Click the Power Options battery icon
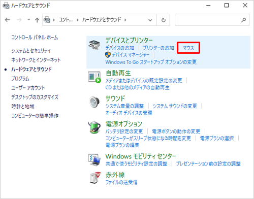 tap(94, 127)
